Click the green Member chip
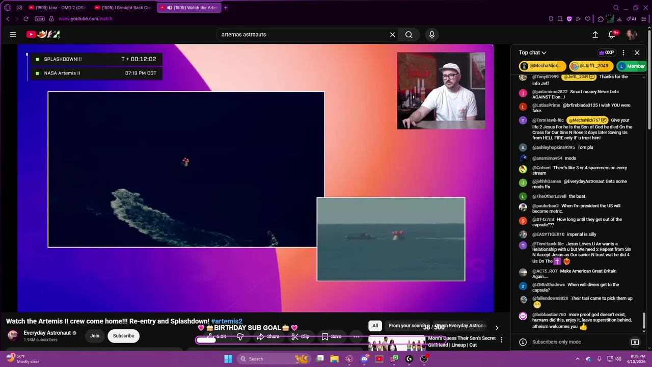 (632, 66)
